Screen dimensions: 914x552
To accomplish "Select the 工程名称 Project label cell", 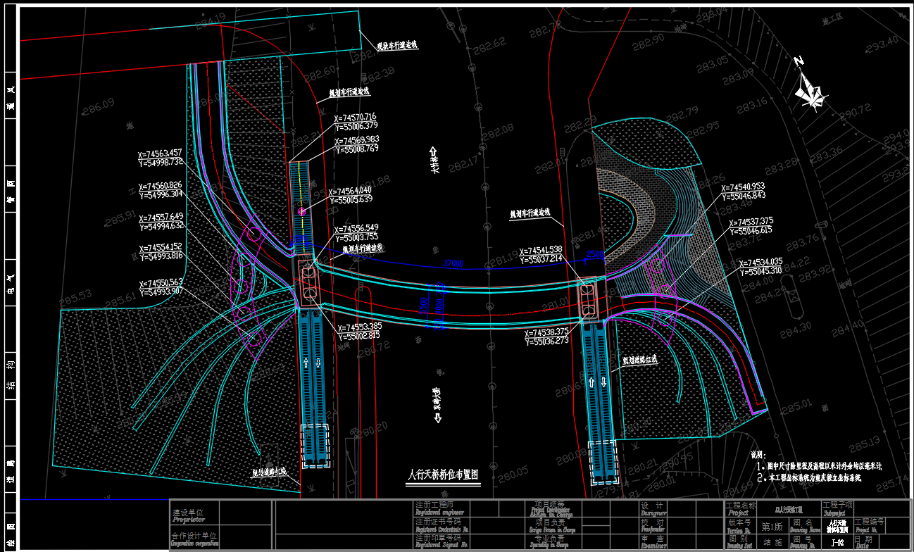I will [741, 508].
